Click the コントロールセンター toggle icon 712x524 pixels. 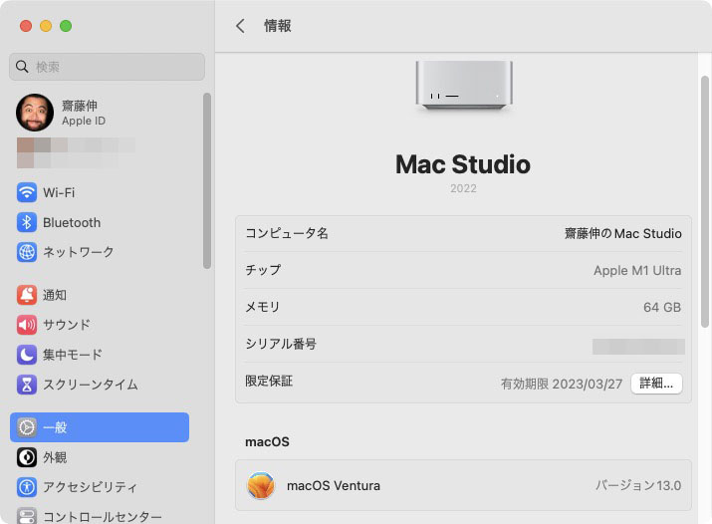[x=27, y=516]
